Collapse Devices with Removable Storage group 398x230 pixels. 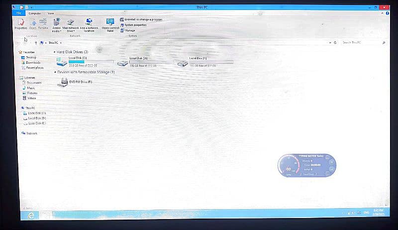[54, 72]
